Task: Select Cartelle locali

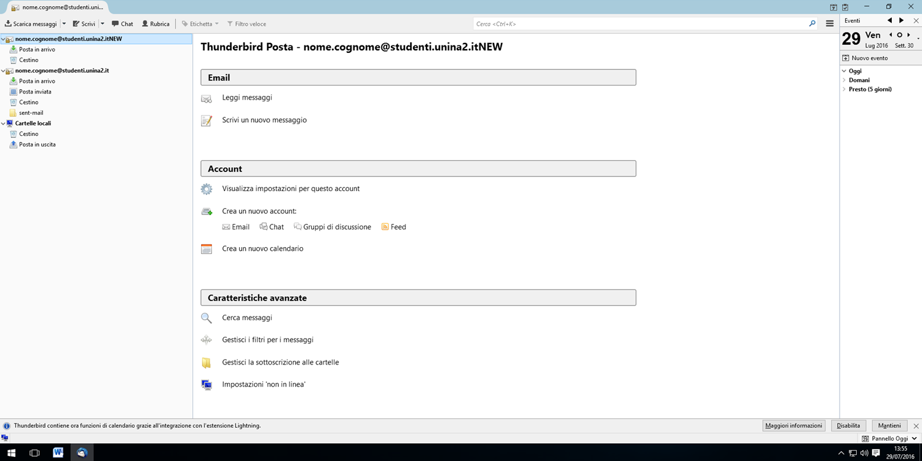Action: tap(33, 124)
